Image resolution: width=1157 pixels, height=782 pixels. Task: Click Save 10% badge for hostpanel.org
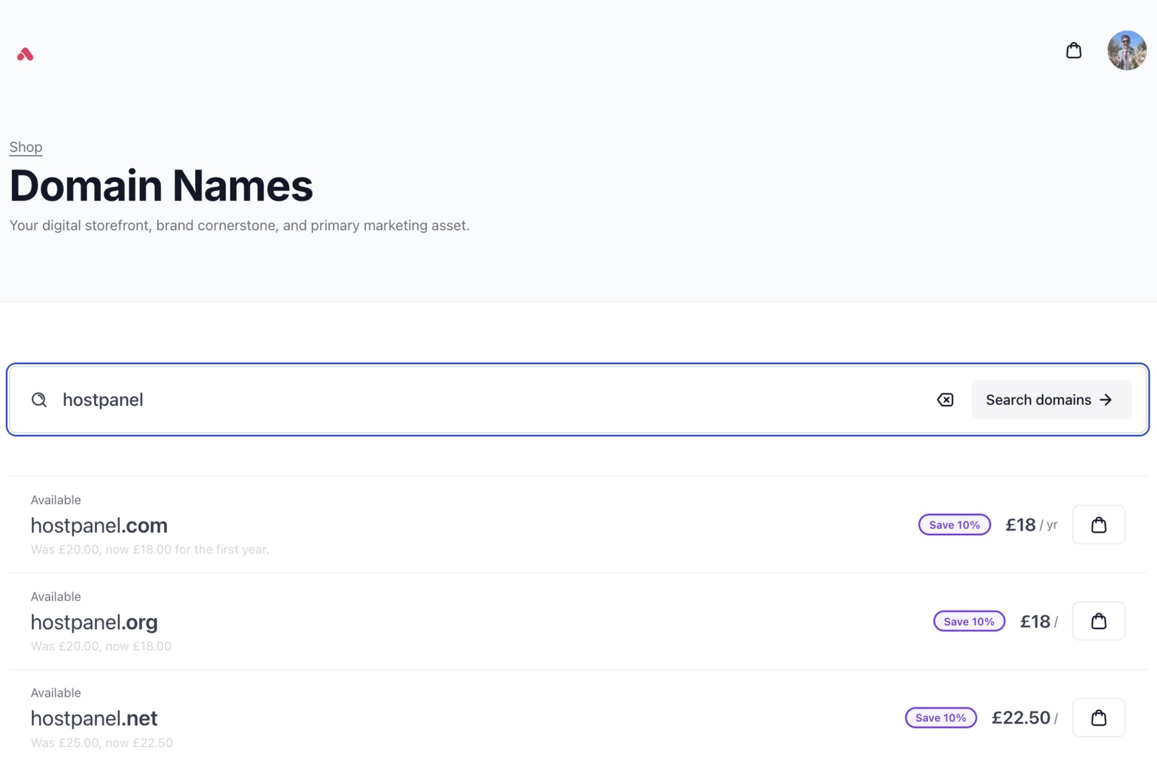969,621
